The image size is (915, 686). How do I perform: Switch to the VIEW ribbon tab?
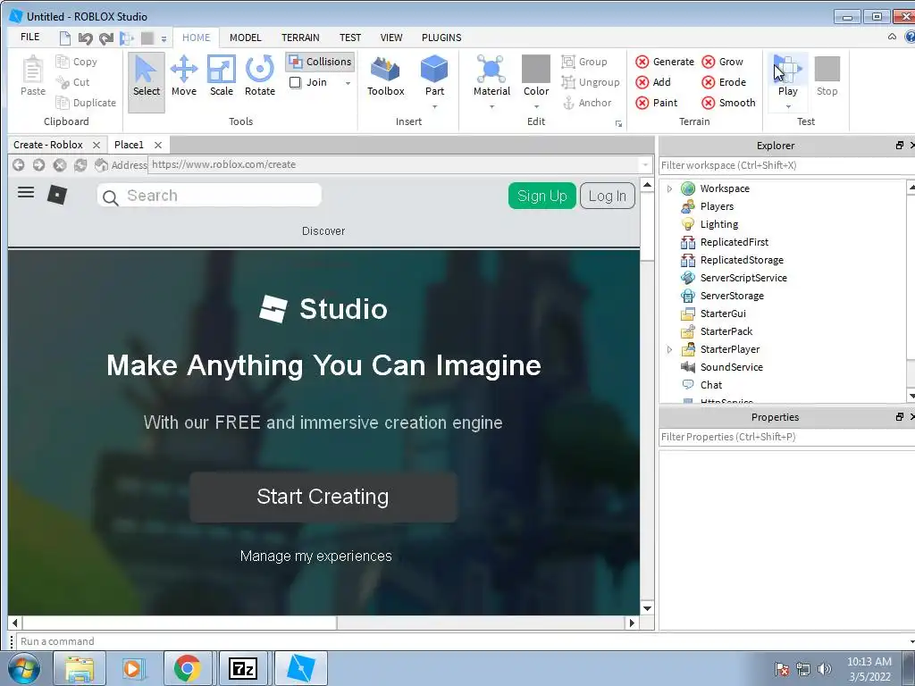click(391, 38)
